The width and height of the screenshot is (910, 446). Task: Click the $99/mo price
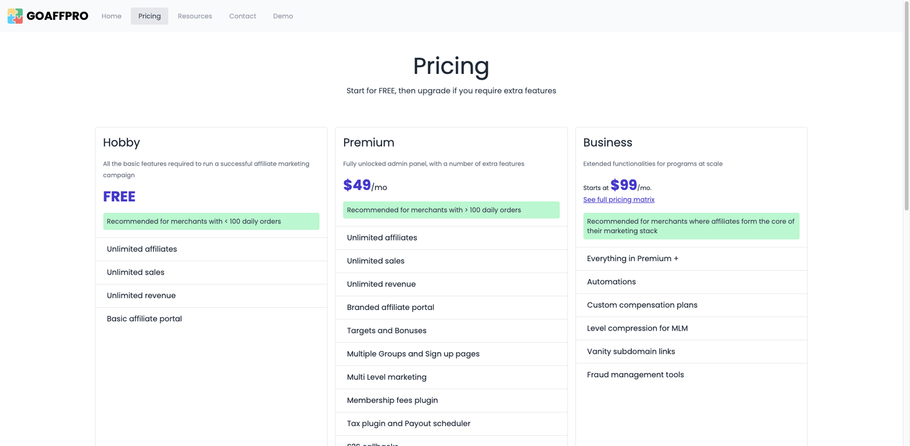(x=631, y=185)
